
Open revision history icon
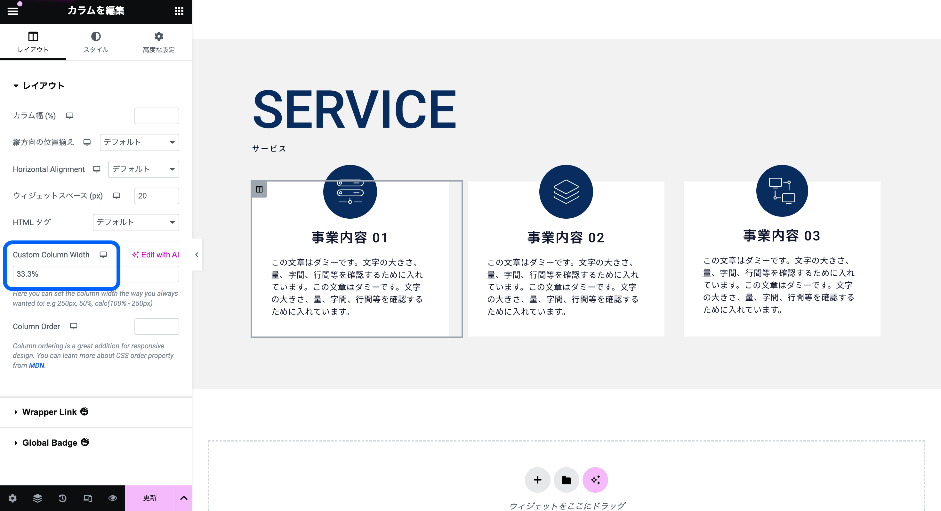click(62, 498)
